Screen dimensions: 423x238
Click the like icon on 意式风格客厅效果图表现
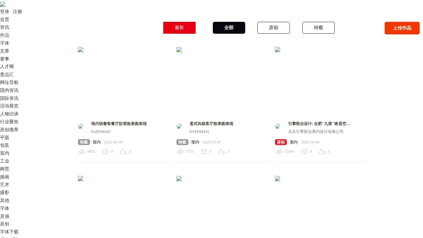[222, 152]
